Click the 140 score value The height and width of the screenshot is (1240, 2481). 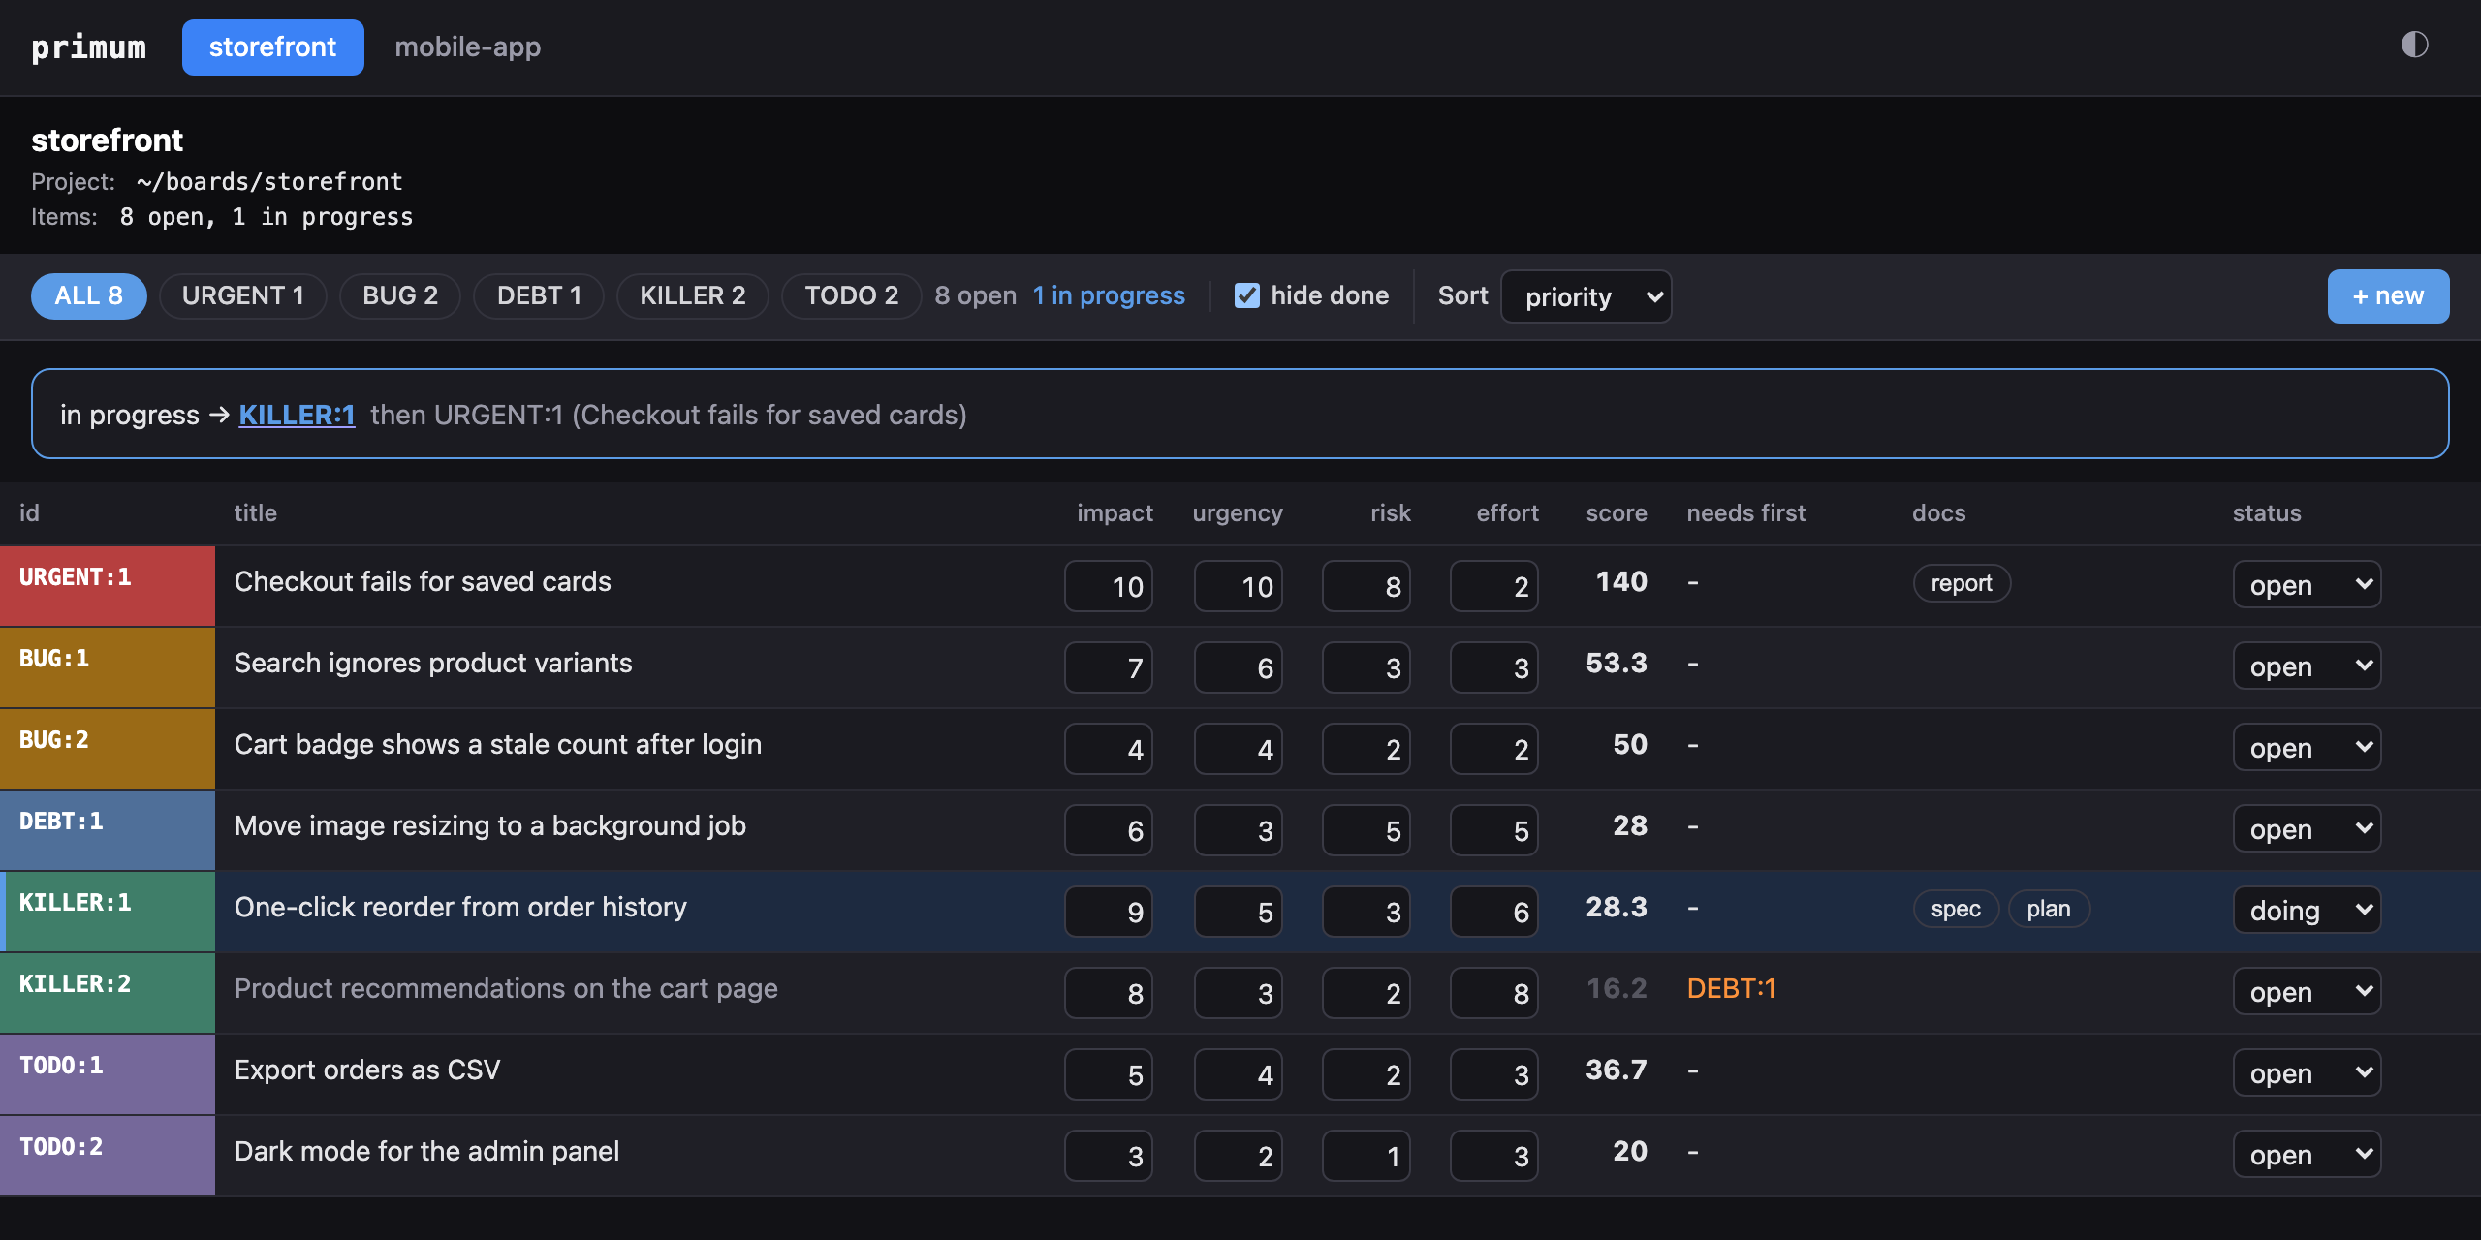[1621, 581]
